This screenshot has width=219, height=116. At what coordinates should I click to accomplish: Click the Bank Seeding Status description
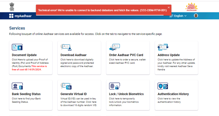point(26,100)
